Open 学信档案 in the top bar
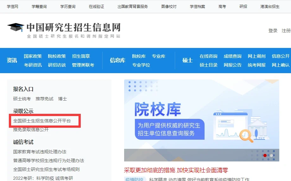Image resolution: width=291 pixels, height=181 pixels. click(197, 7)
